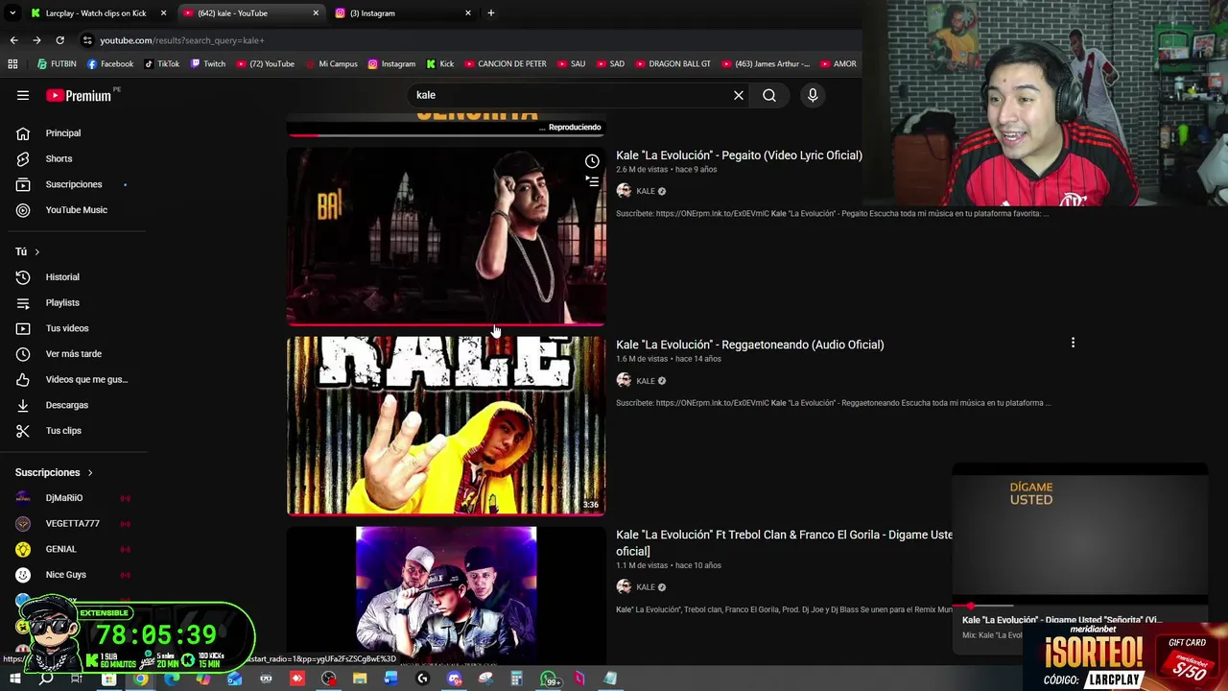This screenshot has height=691, width=1228.
Task: Open Windows taskbar search
Action: click(46, 679)
